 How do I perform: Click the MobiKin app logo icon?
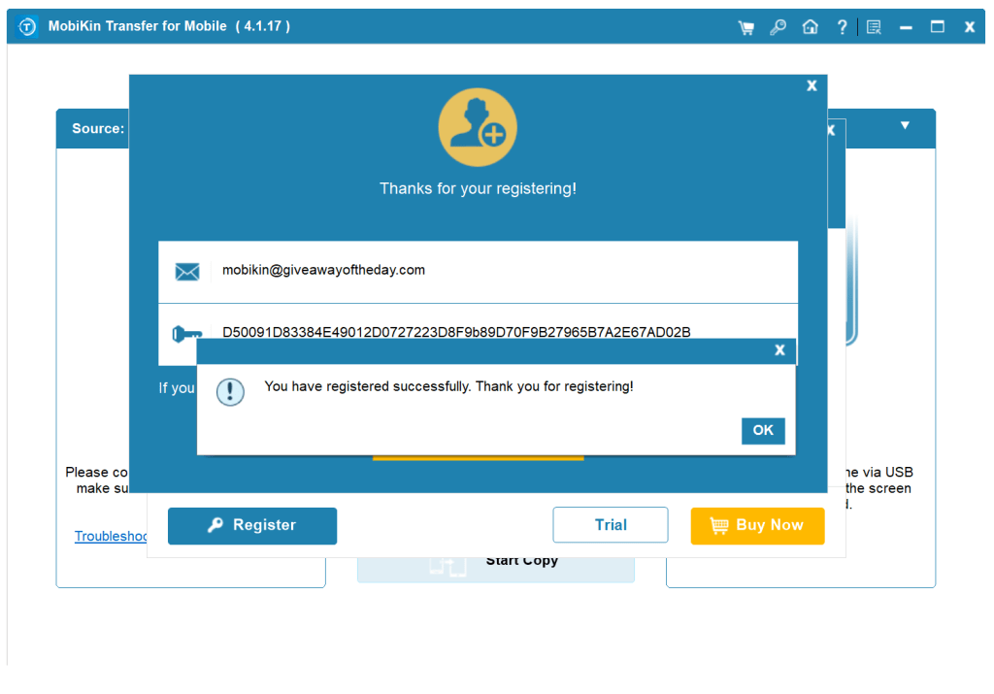[x=27, y=27]
